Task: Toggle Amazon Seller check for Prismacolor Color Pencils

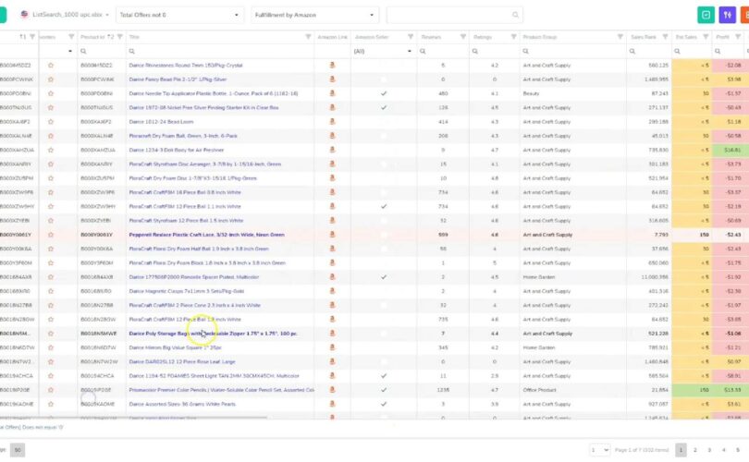Action: (x=384, y=389)
